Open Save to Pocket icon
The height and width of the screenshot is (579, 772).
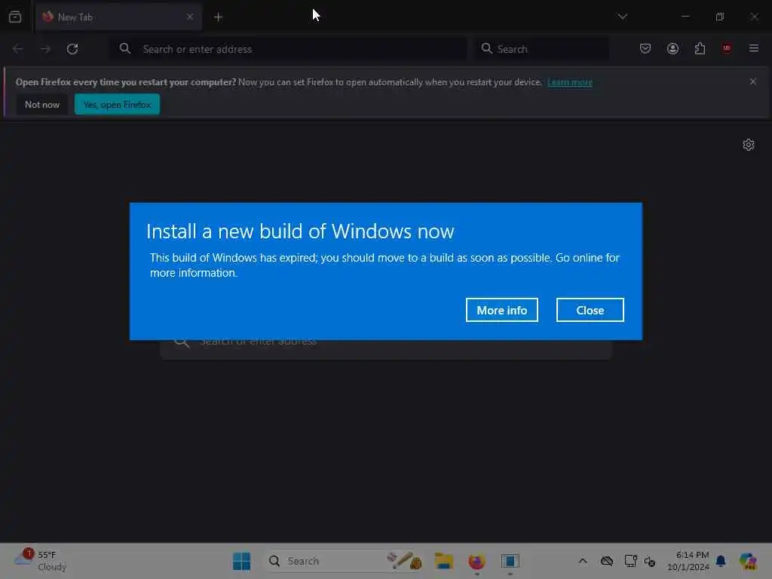tap(645, 48)
